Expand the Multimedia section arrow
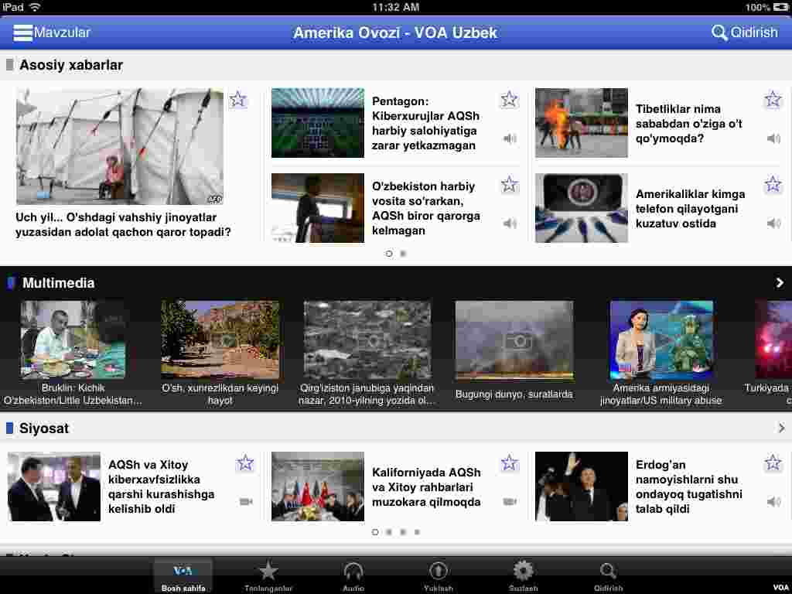The image size is (792, 594). pos(780,283)
